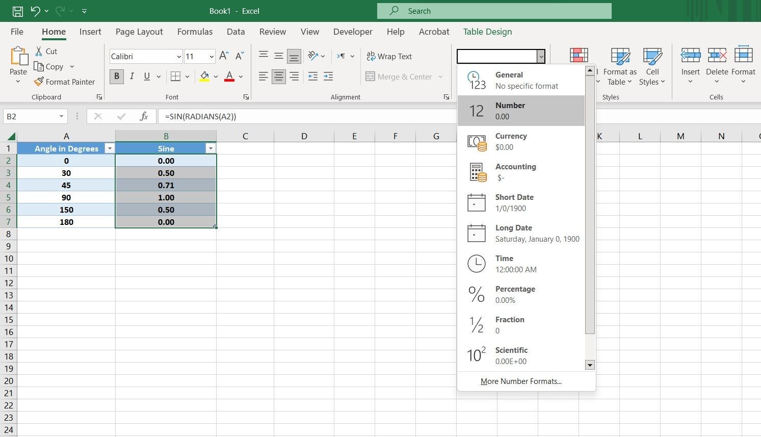Select the Format Painter brush
761x437 pixels.
[x=38, y=82]
